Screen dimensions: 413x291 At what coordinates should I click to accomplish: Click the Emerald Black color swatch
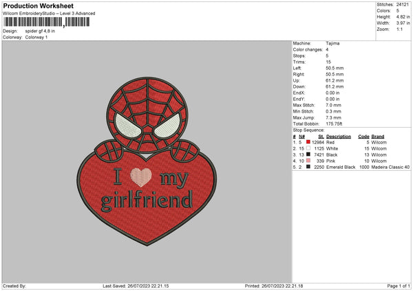coord(308,167)
